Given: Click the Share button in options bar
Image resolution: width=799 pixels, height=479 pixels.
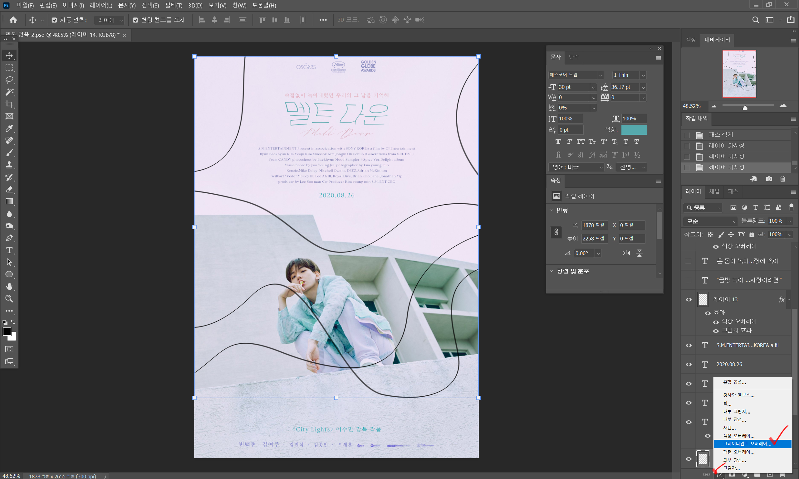Looking at the screenshot, I should [791, 20].
